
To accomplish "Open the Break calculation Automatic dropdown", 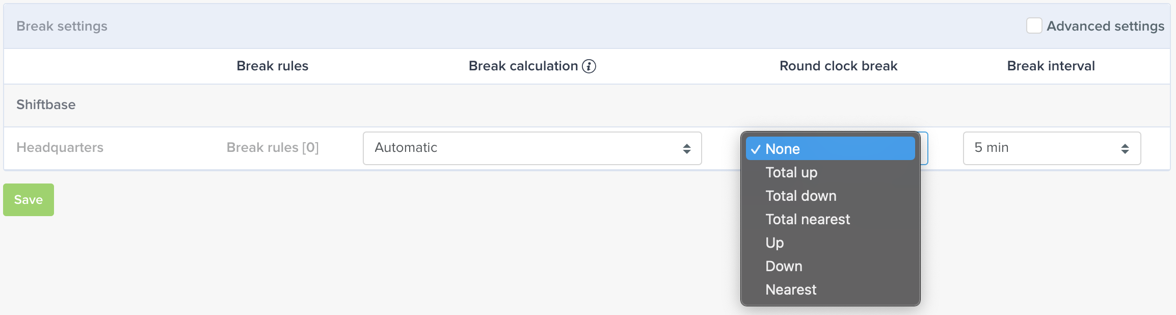I will tap(532, 148).
